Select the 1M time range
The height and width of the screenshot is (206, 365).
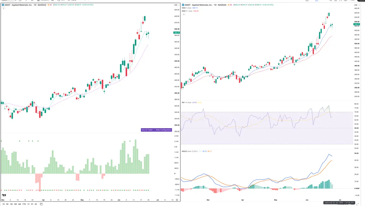(x=11, y=204)
